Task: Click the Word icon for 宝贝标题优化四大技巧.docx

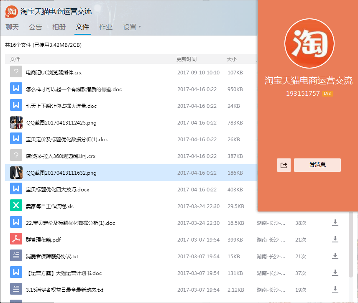Action: pos(16,188)
